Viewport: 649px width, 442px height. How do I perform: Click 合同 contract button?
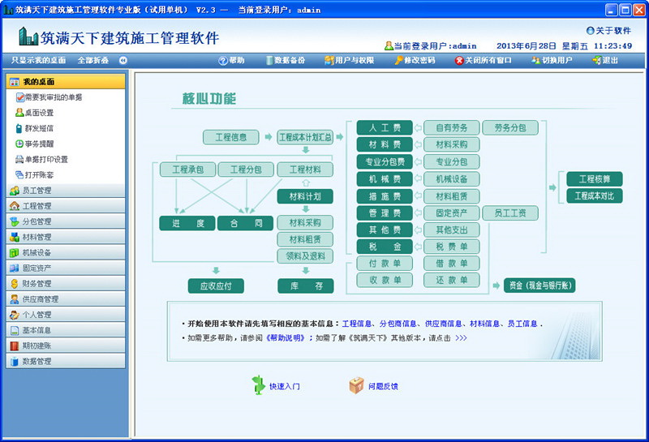pyautogui.click(x=245, y=223)
